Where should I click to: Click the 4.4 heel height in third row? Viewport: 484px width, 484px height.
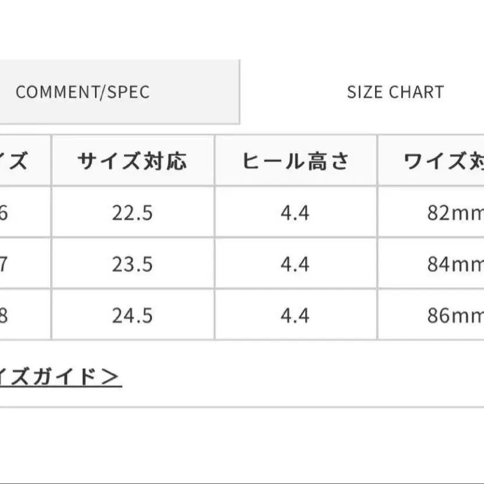click(x=295, y=315)
